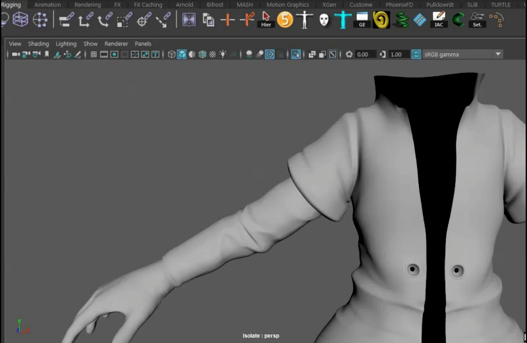Open the Custome shelf tab

(x=360, y=5)
